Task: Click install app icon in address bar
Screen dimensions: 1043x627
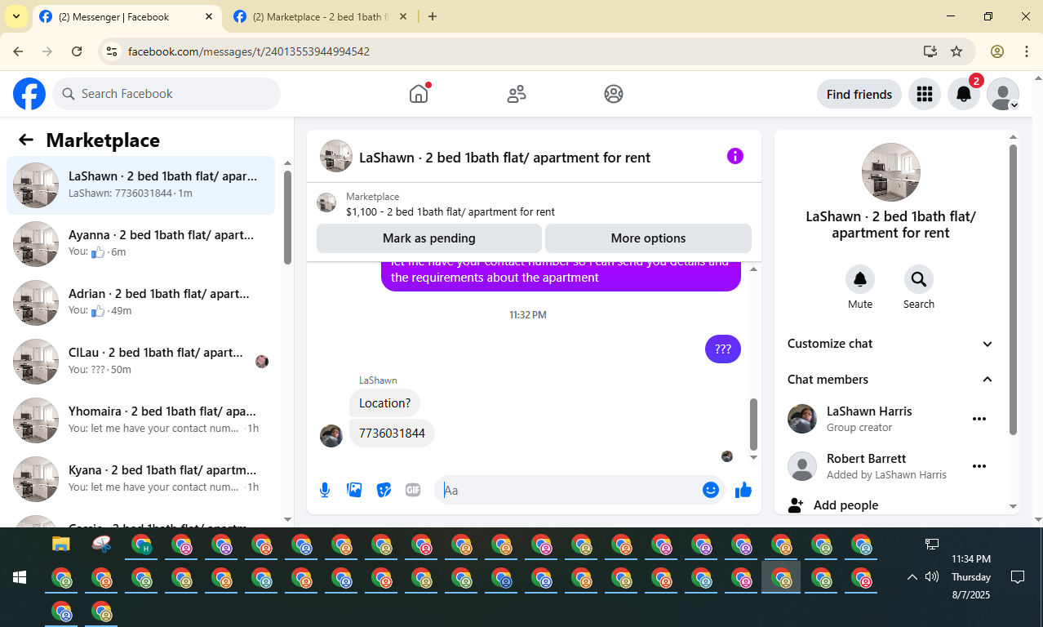Action: pos(930,51)
